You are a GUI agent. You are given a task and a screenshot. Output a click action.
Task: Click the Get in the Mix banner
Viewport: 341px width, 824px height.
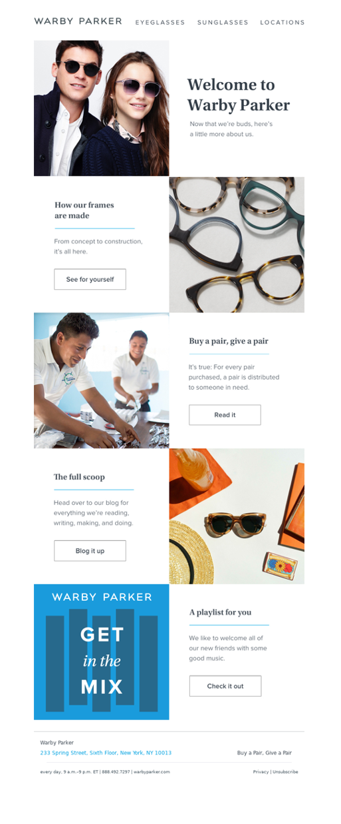coord(101,652)
